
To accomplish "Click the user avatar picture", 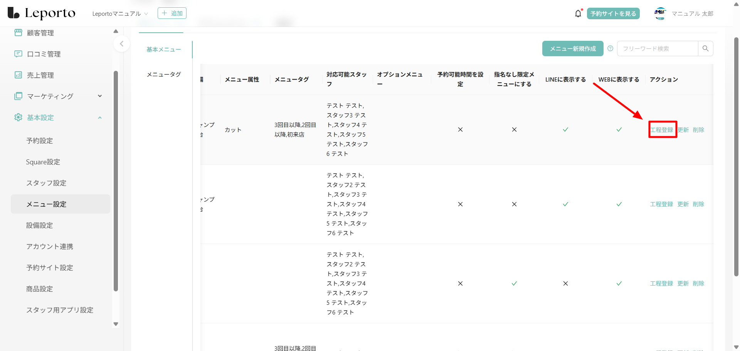I will (x=660, y=13).
